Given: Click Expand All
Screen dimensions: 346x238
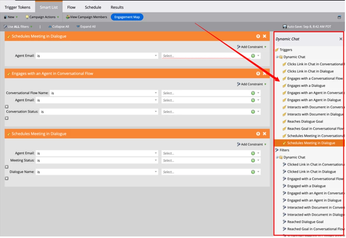Looking at the screenshot, I should (x=86, y=26).
